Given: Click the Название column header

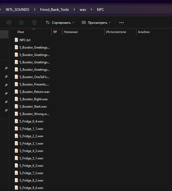Looking at the screenshot, I should pyautogui.click(x=71, y=32).
